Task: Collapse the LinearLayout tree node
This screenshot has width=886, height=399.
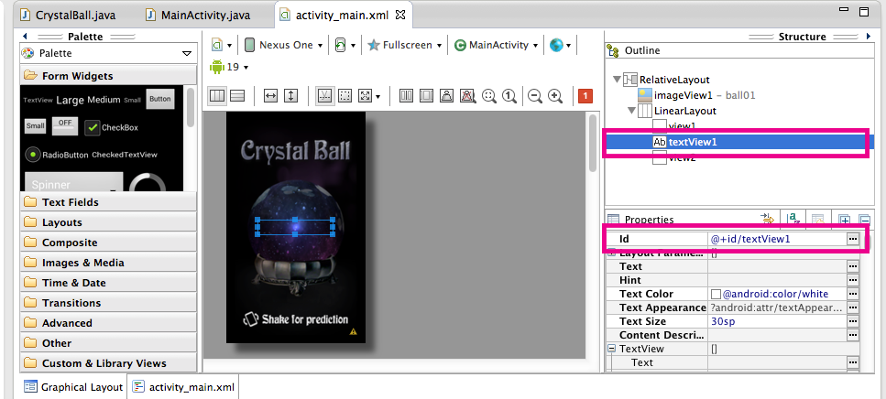Action: [x=630, y=111]
